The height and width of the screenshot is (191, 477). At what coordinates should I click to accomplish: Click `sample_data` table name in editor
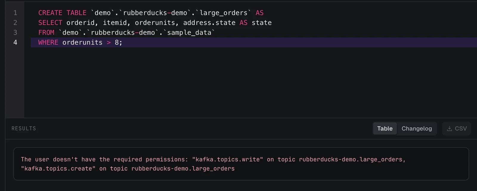pos(189,32)
